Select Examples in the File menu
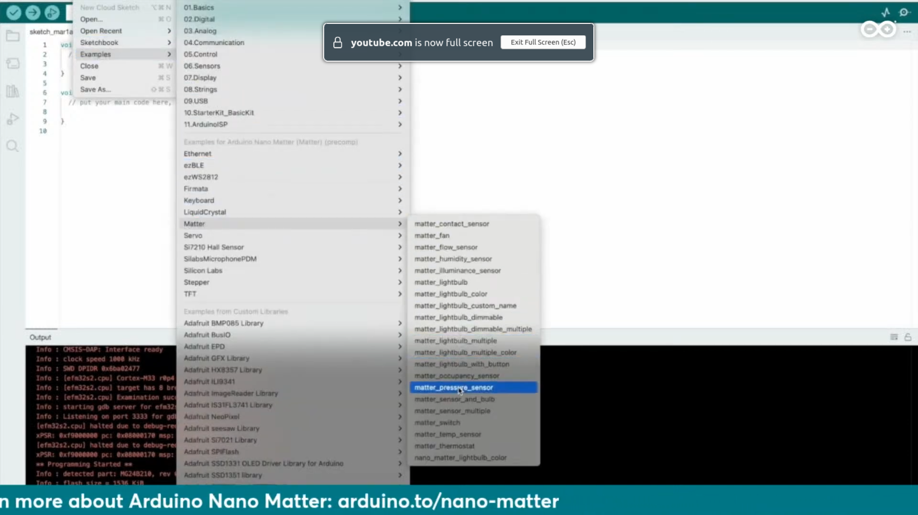918x515 pixels. point(124,54)
